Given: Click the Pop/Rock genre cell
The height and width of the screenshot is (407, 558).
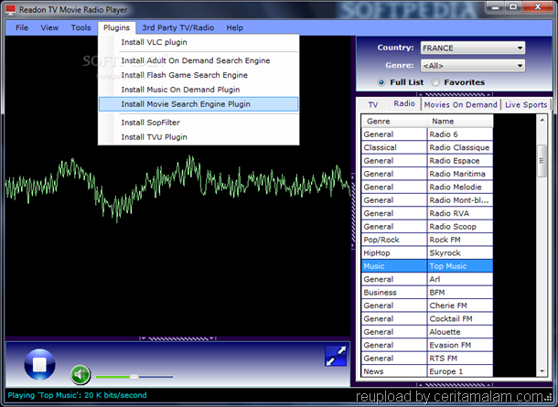Looking at the screenshot, I should [x=394, y=240].
